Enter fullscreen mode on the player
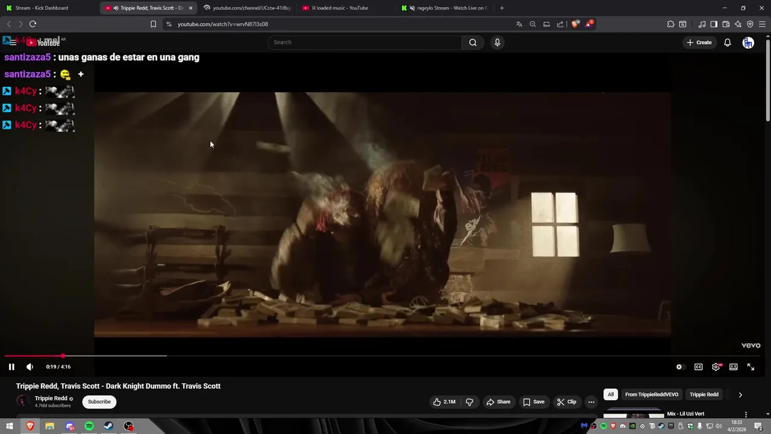The width and height of the screenshot is (771, 434). [x=751, y=366]
